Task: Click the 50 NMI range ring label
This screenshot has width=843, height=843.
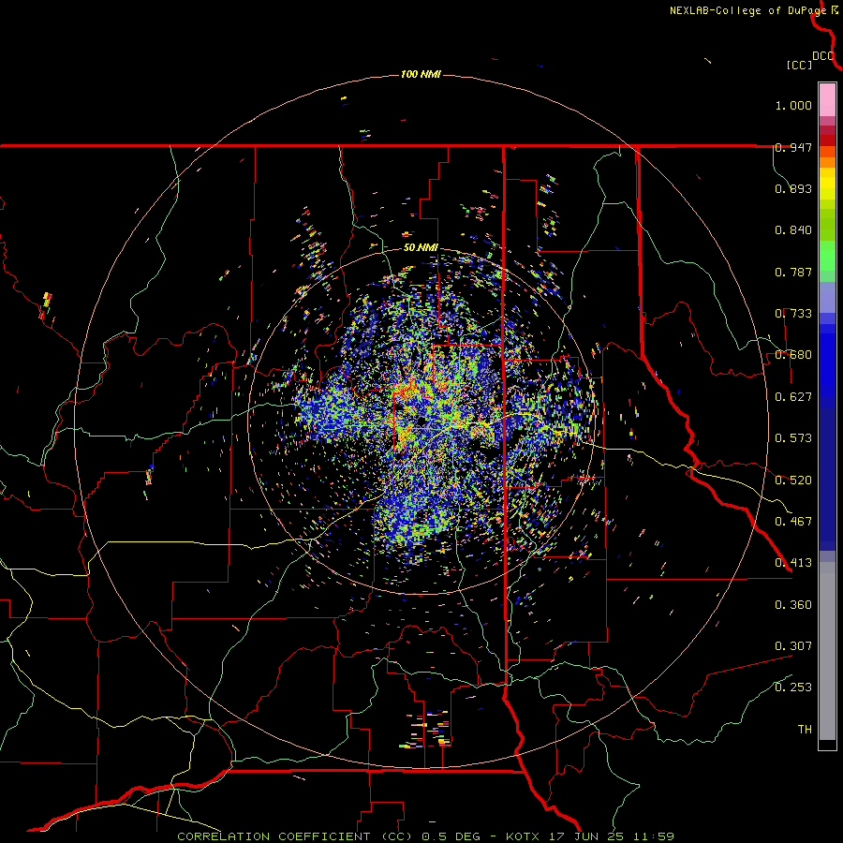Action: (421, 247)
